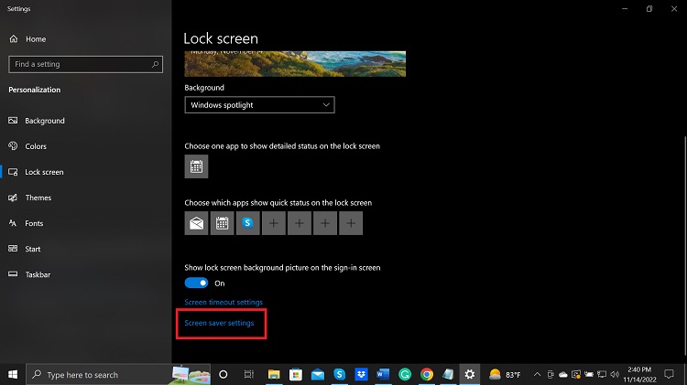687x385 pixels.
Task: Go to the Themes personalization page
Action: tap(38, 198)
